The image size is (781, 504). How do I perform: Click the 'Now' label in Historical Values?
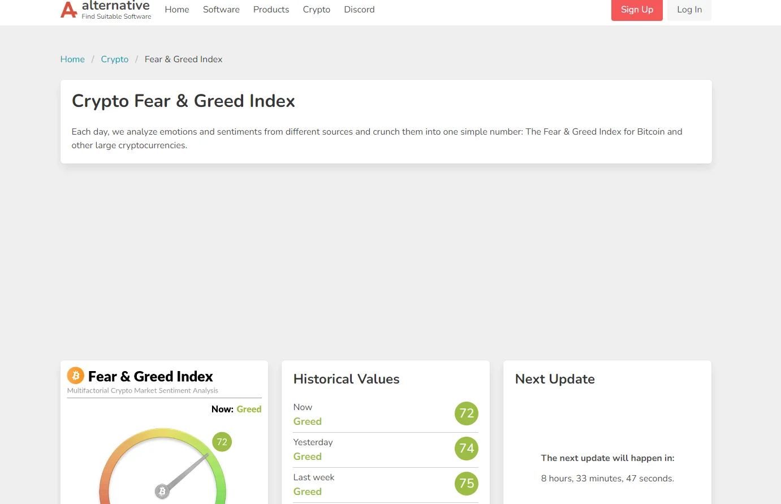tap(303, 407)
